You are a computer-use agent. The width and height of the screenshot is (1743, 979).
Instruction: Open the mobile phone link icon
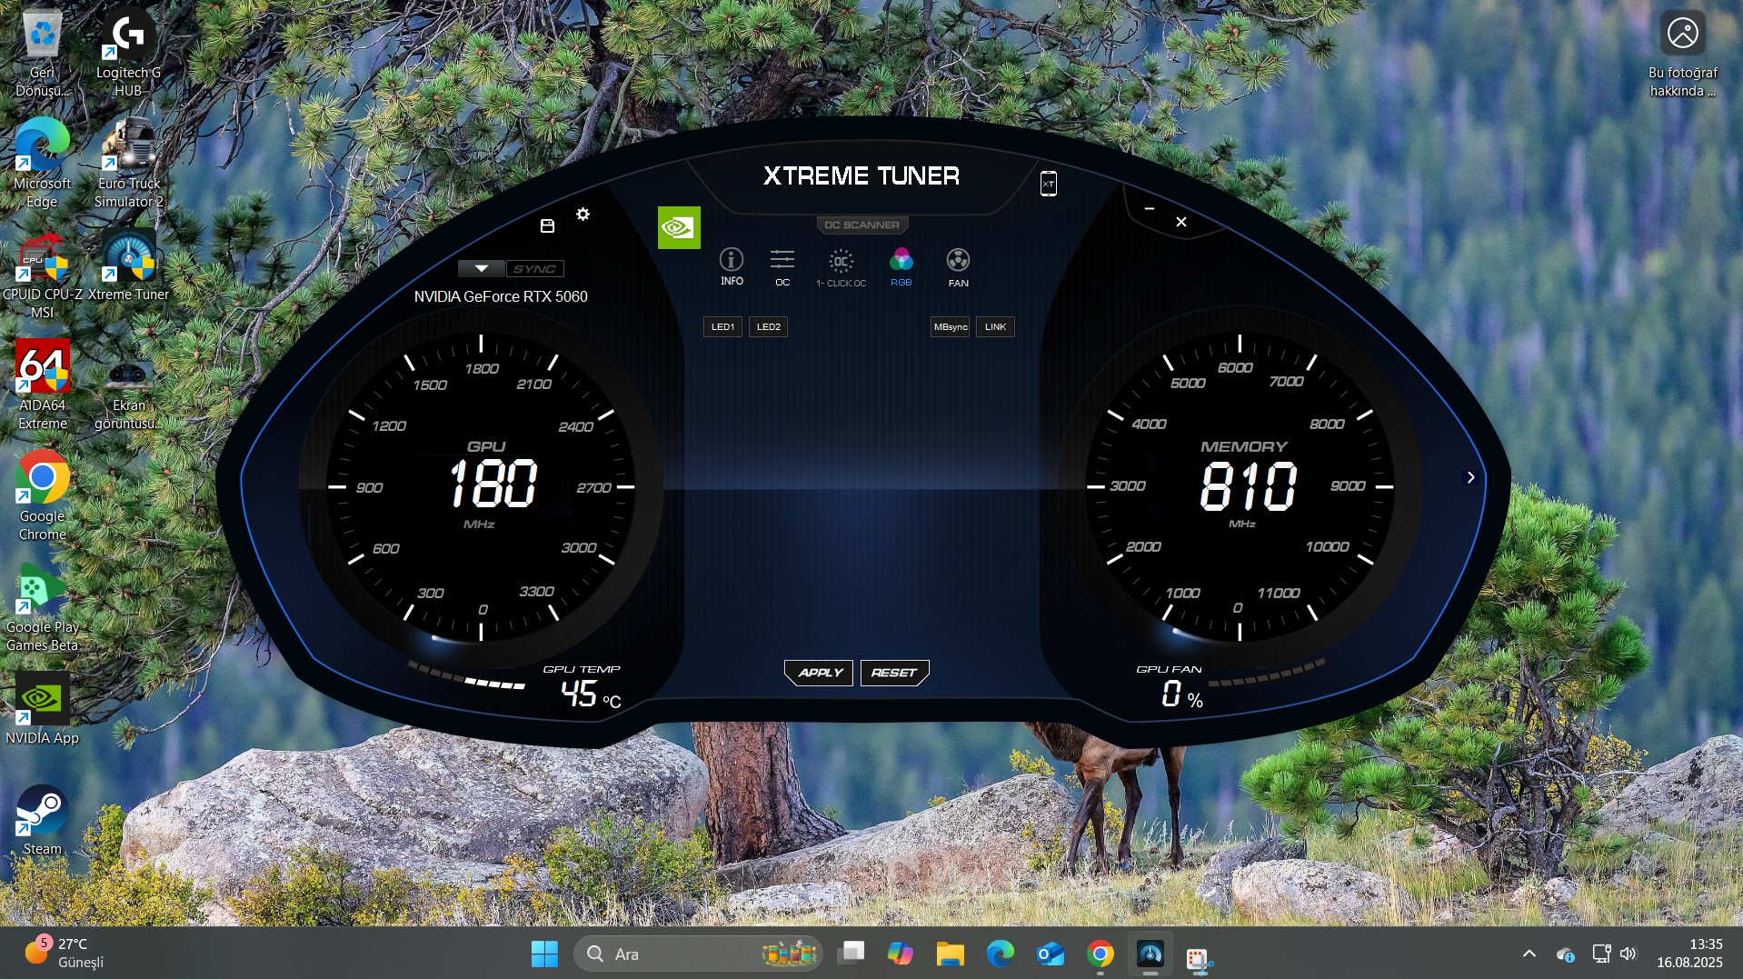pos(1048,184)
